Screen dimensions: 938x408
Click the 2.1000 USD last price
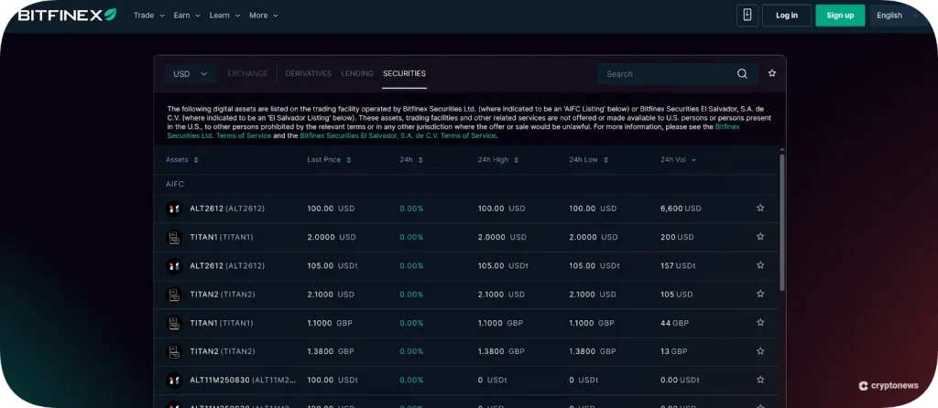pyautogui.click(x=331, y=295)
